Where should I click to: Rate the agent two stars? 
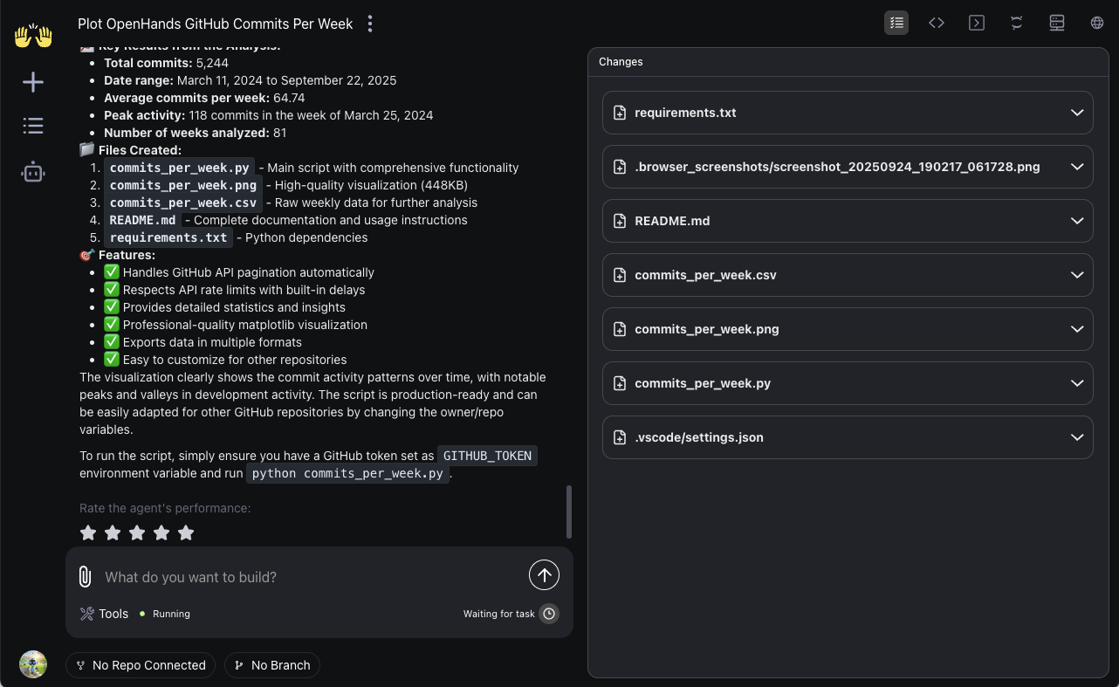[x=113, y=532]
